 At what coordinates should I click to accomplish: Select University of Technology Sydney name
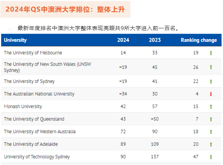[x=37, y=157]
